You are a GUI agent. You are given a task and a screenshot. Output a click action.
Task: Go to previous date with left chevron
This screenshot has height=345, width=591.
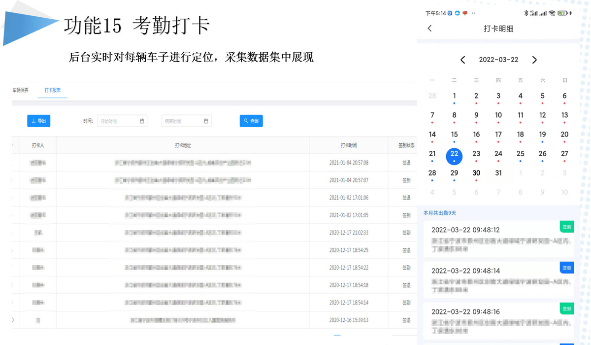click(x=462, y=60)
